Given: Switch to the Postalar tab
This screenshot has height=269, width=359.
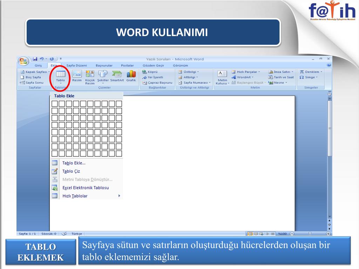Looking at the screenshot, I should [127, 65].
